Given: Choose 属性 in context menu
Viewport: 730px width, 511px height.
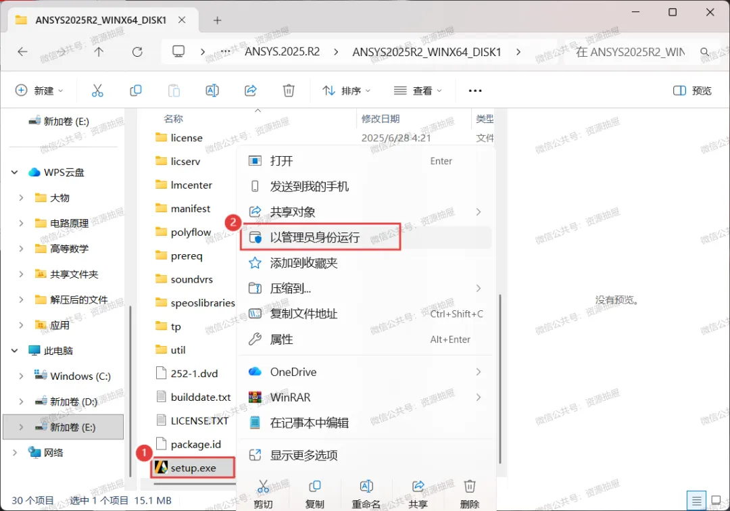Looking at the screenshot, I should click(366, 339).
